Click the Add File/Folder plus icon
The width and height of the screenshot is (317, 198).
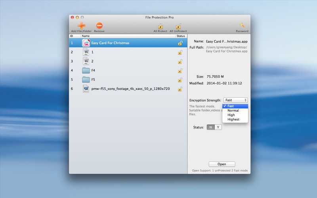81,25
